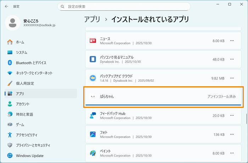Maximize the Settings window

(230, 4)
